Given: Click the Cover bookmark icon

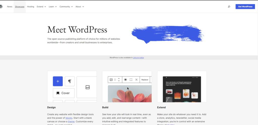Looking at the screenshot, I should (x=58, y=93).
